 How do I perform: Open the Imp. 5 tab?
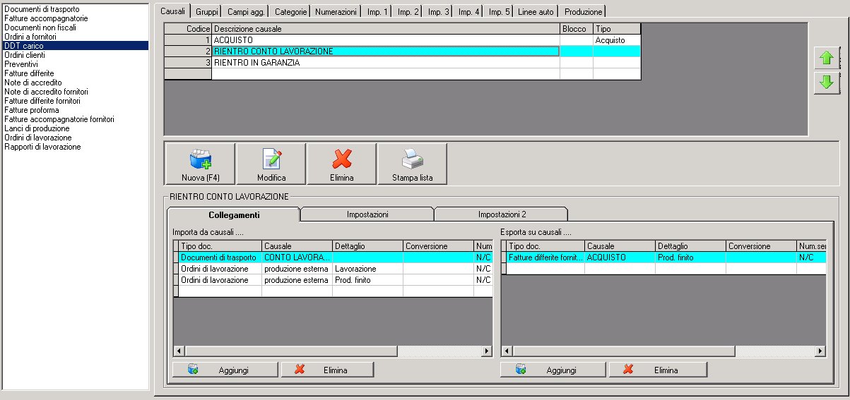(x=500, y=12)
